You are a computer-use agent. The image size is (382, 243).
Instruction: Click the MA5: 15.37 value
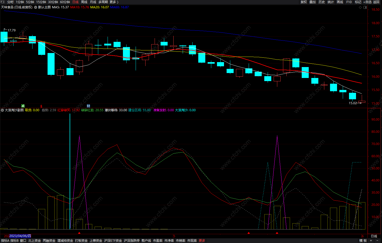point(60,7)
